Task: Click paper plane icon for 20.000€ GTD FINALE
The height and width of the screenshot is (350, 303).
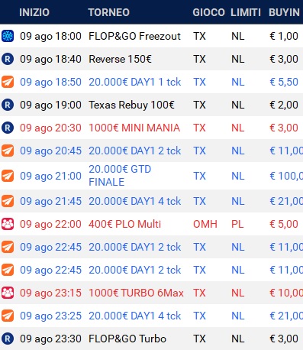Action: (8, 176)
